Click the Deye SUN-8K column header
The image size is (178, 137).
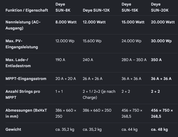click(x=63, y=7)
